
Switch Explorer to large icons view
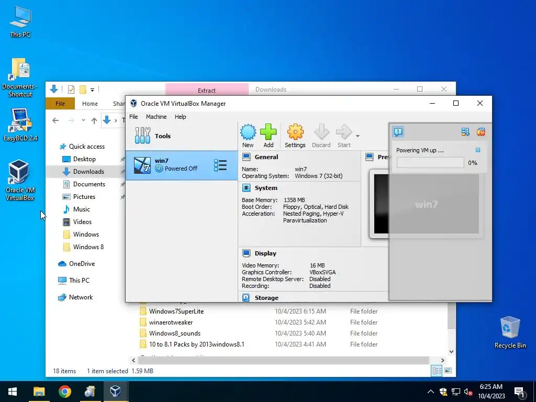448,371
